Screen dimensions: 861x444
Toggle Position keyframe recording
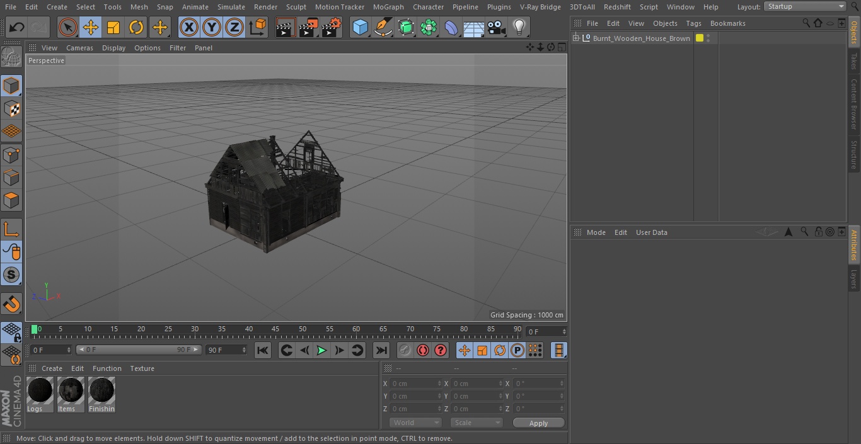[x=465, y=350]
